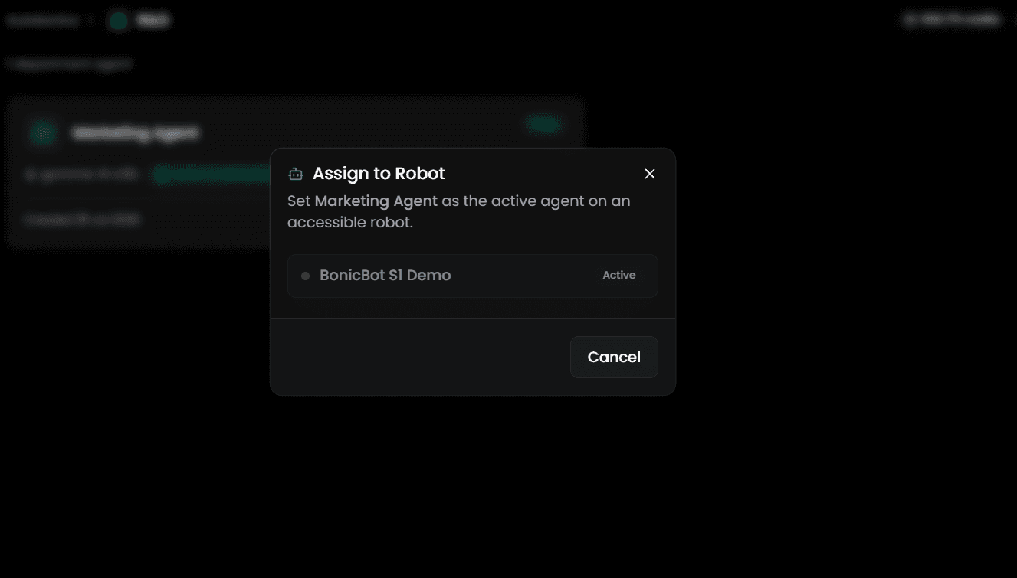Click the status dot beside BonicBot S1 Demo
Viewport: 1017px width, 578px height.
point(305,276)
